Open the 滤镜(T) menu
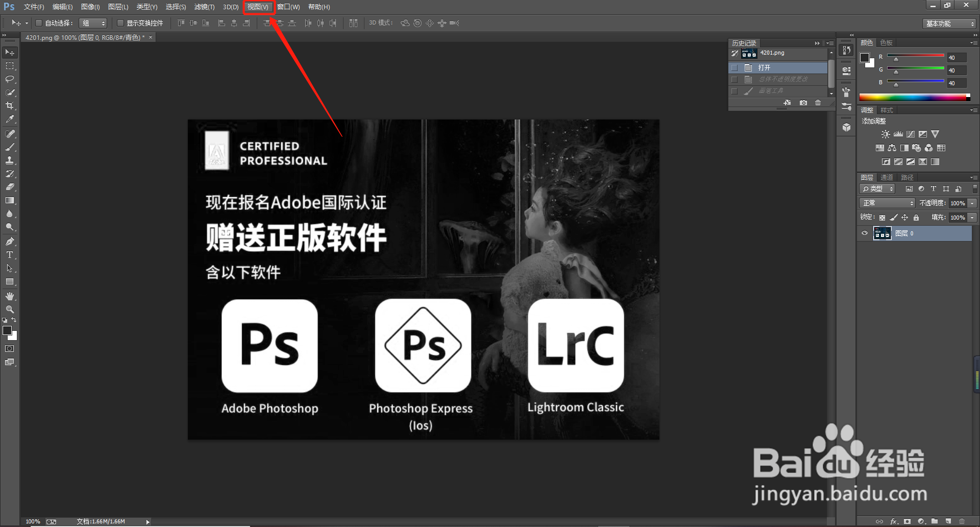The width and height of the screenshot is (980, 527). click(x=204, y=7)
